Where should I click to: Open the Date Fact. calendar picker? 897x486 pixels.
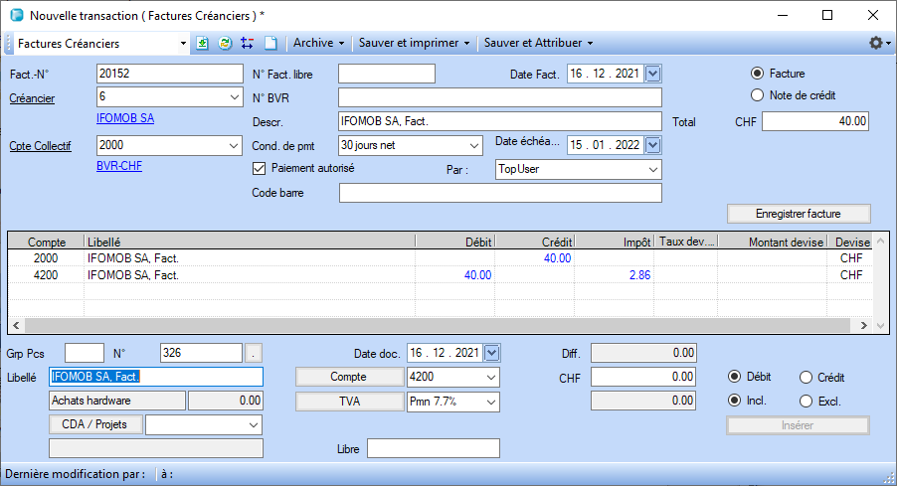tap(653, 73)
